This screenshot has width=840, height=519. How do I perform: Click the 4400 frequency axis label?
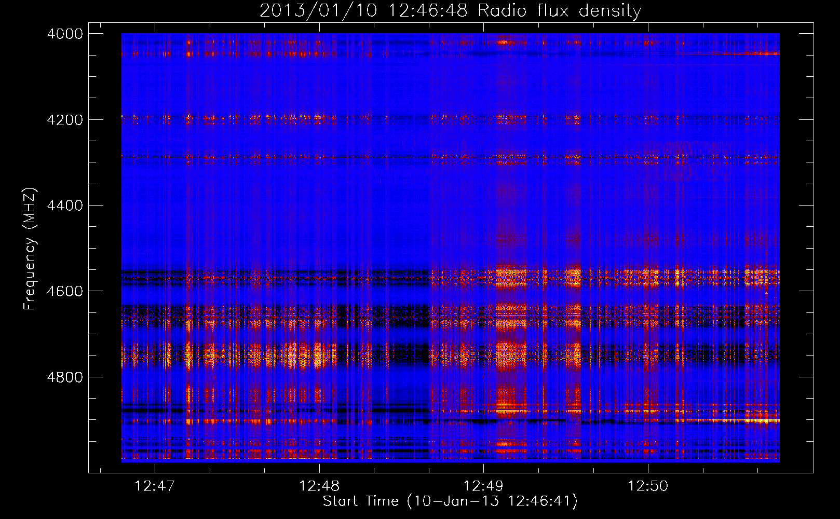(65, 206)
